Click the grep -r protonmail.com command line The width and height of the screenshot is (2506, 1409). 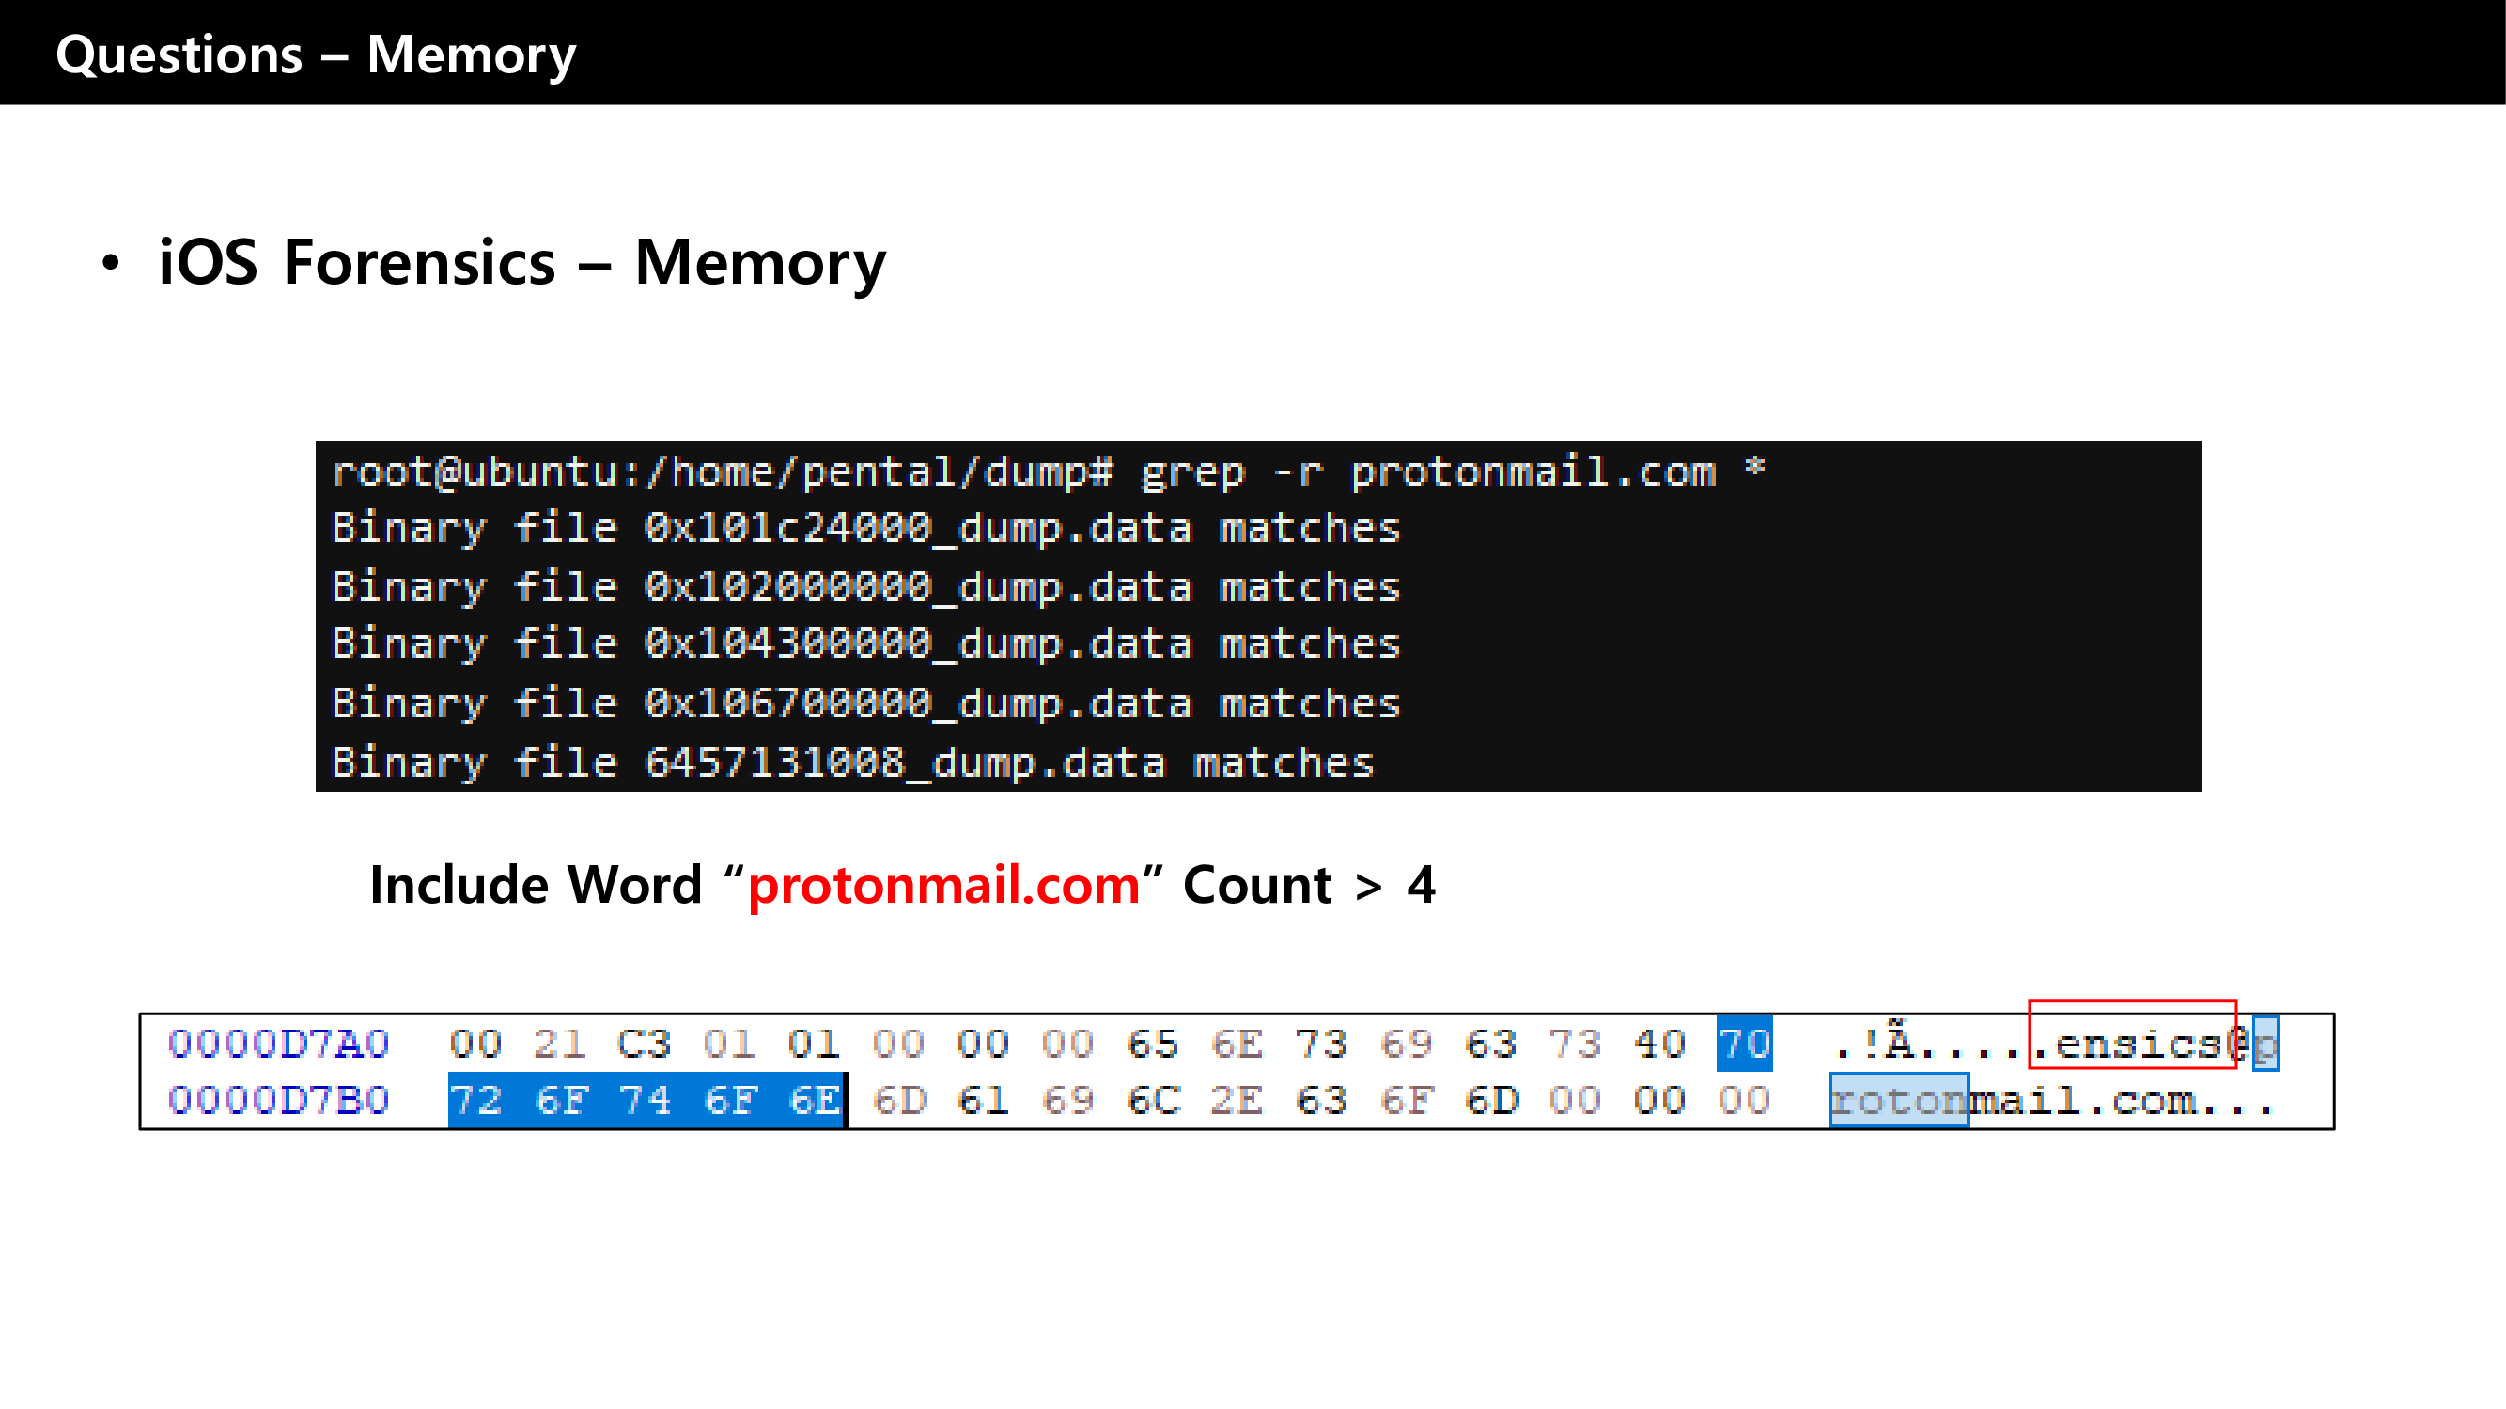pyautogui.click(x=1047, y=472)
